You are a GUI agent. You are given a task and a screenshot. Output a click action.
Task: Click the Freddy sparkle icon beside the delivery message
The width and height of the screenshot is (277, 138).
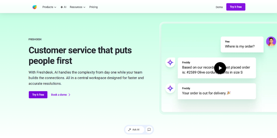tap(170, 88)
